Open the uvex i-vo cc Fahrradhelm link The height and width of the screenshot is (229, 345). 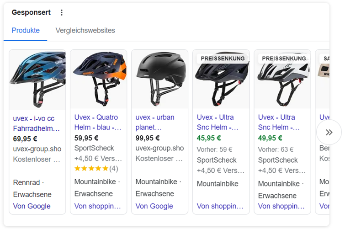(37, 123)
